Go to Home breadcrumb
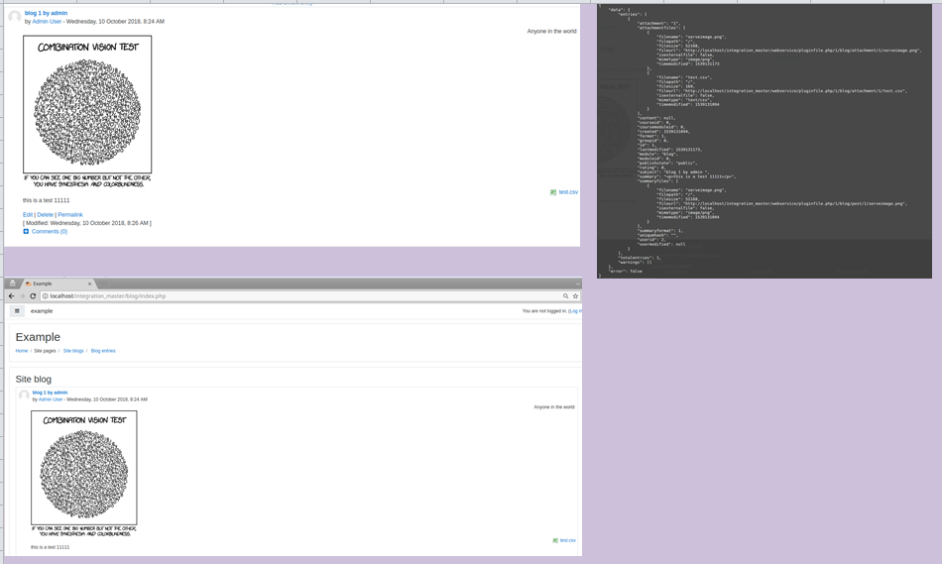Image resolution: width=942 pixels, height=564 pixels. (22, 351)
